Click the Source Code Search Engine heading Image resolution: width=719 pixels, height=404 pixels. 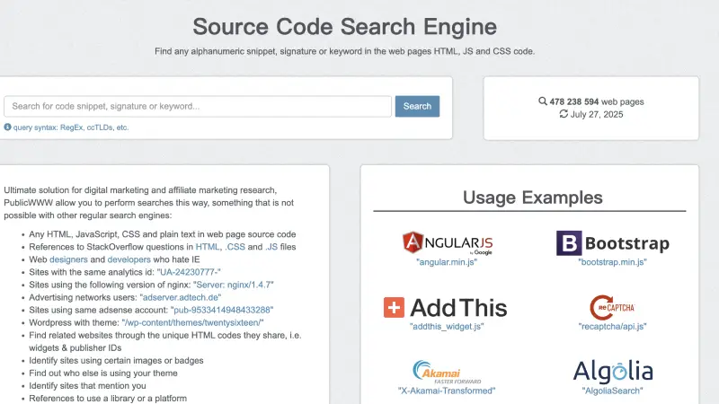click(345, 27)
